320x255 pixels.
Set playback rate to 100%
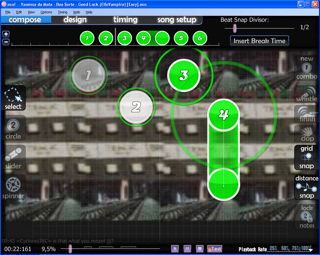point(306,248)
